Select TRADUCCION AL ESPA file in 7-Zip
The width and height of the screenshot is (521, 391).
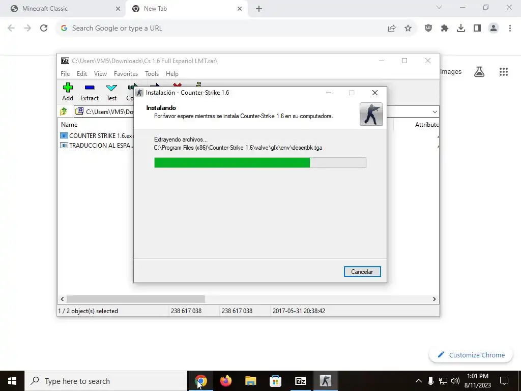97,145
